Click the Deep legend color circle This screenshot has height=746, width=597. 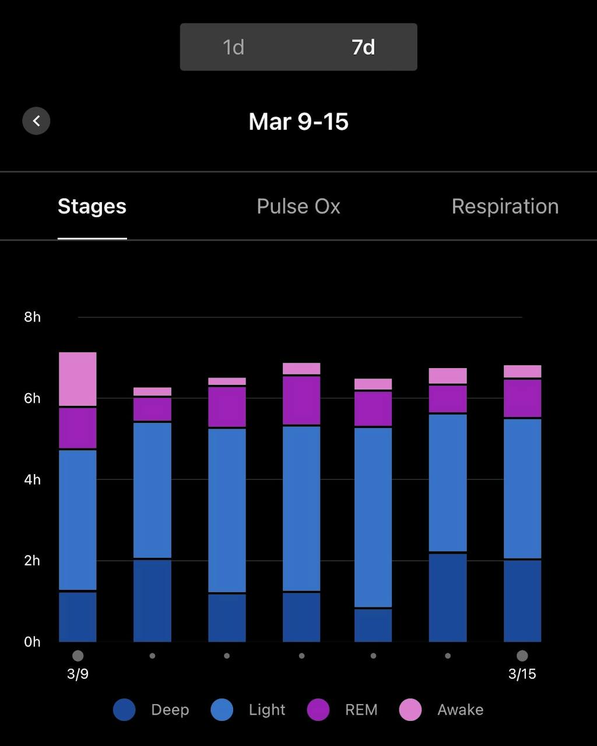click(124, 710)
